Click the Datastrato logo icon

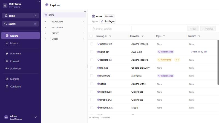click(x=5, y=5)
